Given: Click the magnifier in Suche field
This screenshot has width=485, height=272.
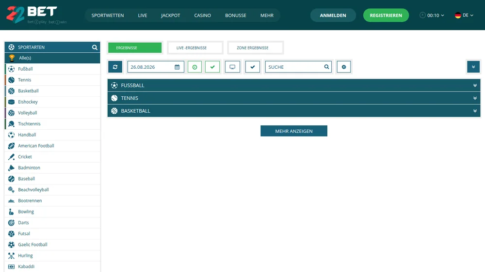Looking at the screenshot, I should [x=326, y=67].
